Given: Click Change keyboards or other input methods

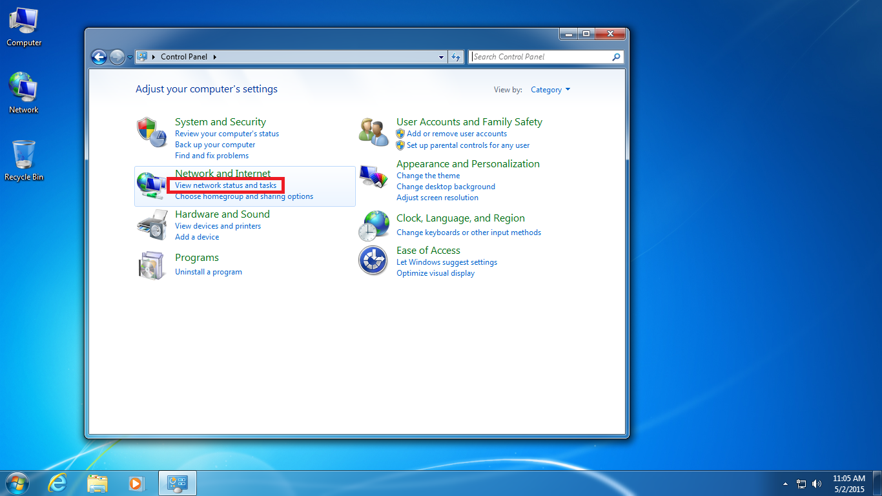Looking at the screenshot, I should [469, 232].
